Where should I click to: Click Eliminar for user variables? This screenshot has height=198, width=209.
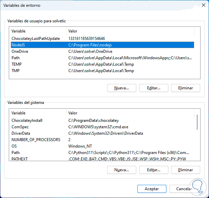click(186, 88)
